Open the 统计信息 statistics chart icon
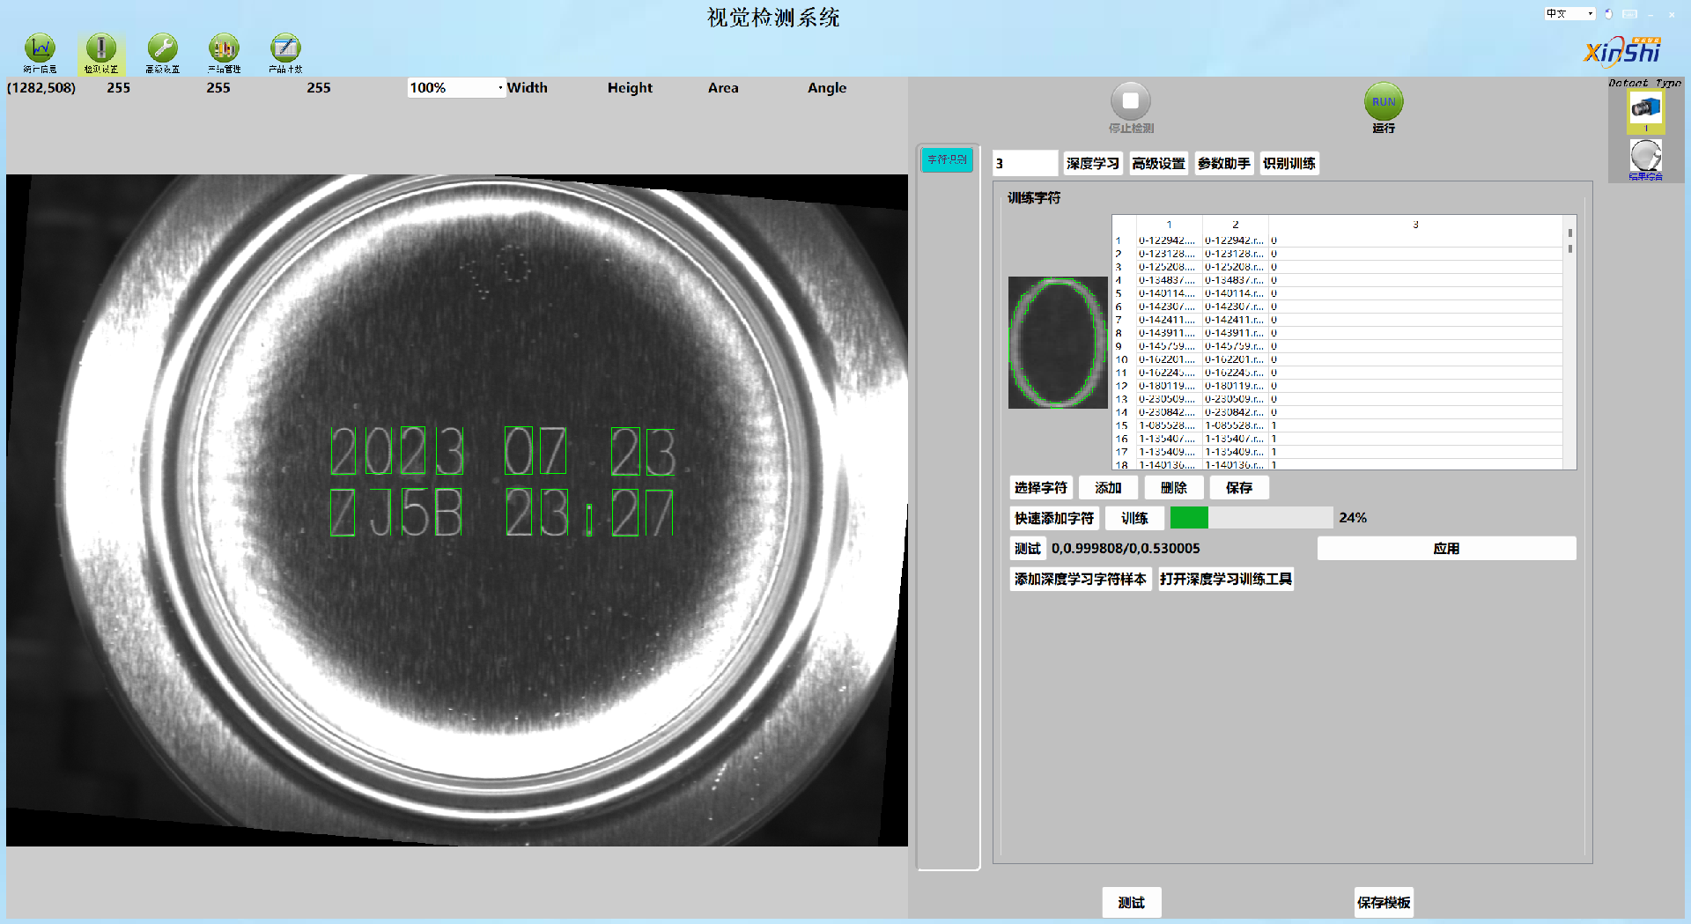The image size is (1691, 924). (40, 51)
